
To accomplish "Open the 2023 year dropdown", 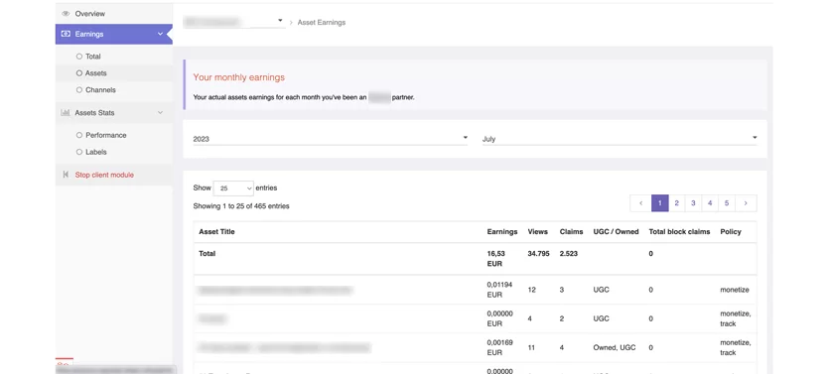I will pos(330,139).
